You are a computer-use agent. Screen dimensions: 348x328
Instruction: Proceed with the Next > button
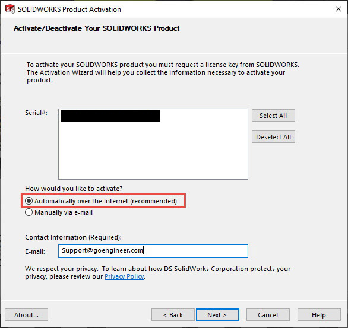(217, 315)
